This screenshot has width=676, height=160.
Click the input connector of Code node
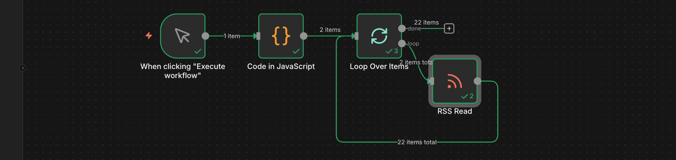[258, 36]
